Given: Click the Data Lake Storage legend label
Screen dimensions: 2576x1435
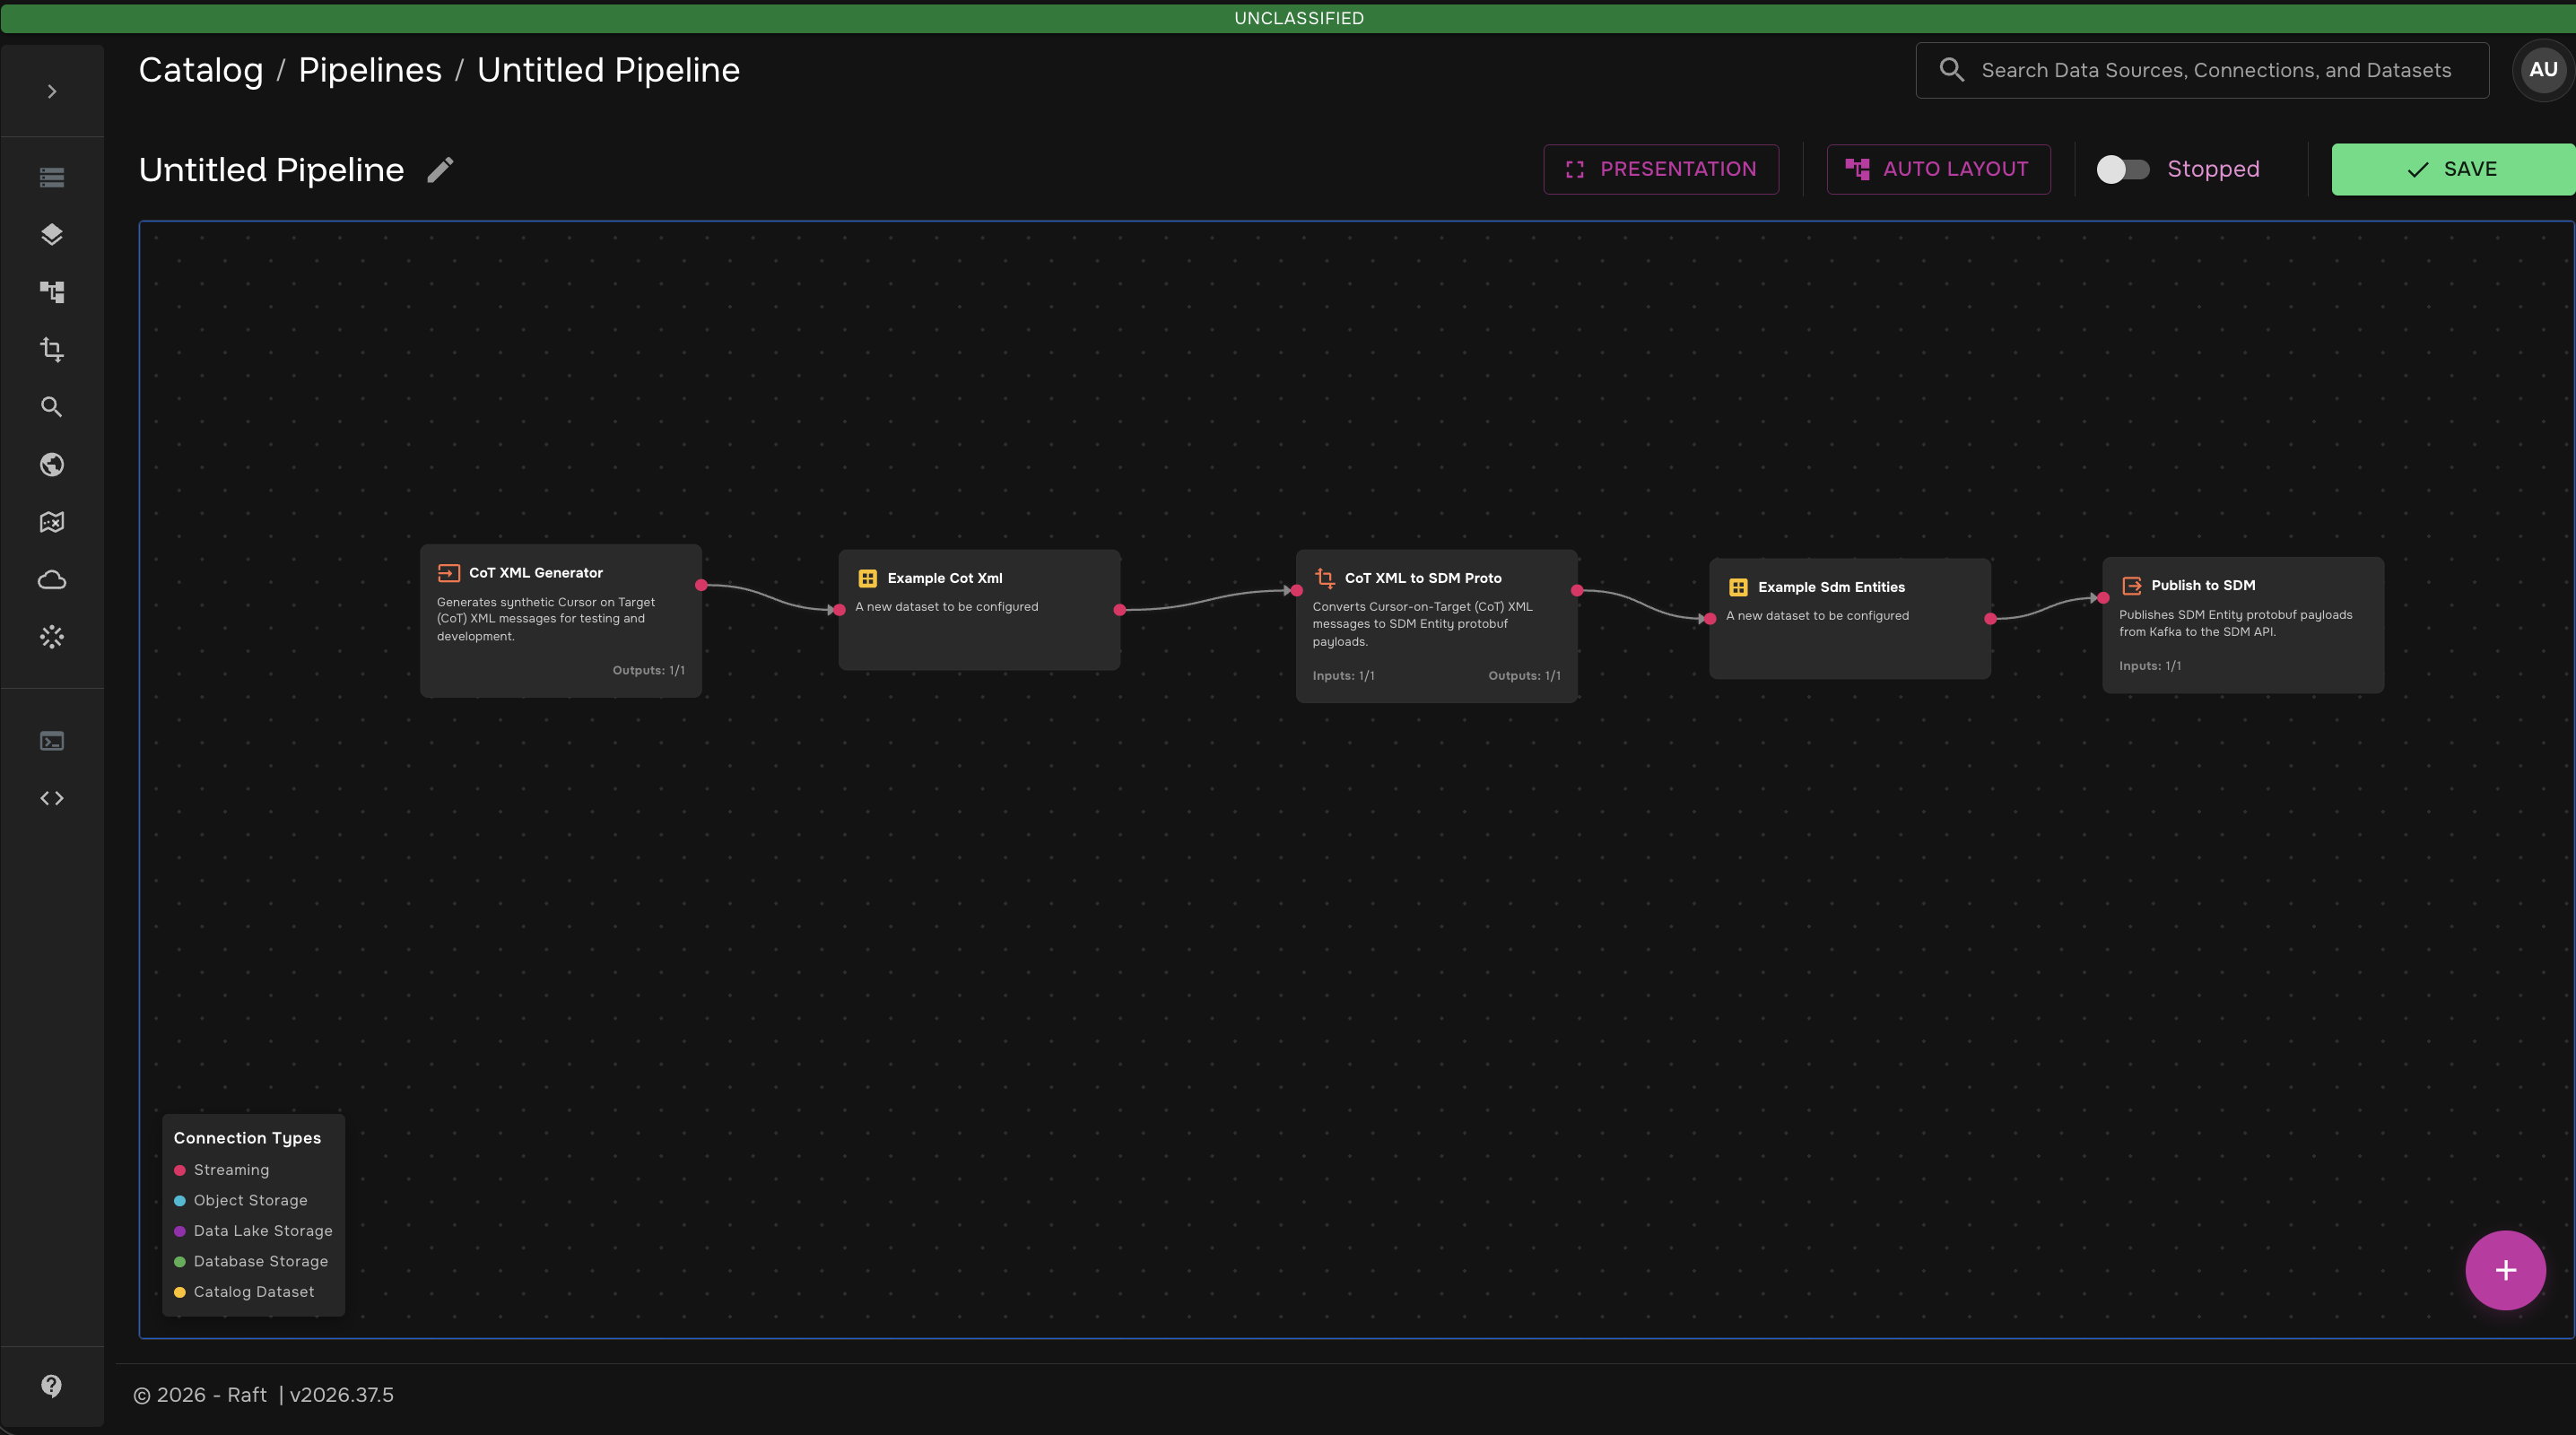Looking at the screenshot, I should (263, 1231).
